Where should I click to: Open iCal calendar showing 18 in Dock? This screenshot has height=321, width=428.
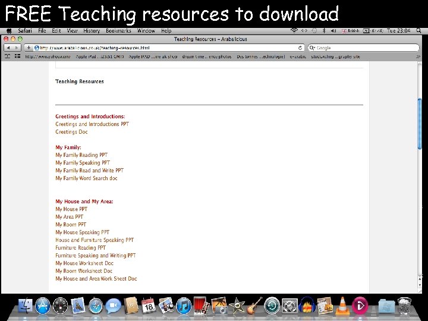pyautogui.click(x=149, y=306)
